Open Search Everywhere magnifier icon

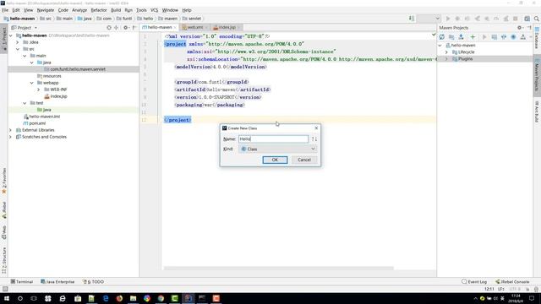click(x=537, y=19)
